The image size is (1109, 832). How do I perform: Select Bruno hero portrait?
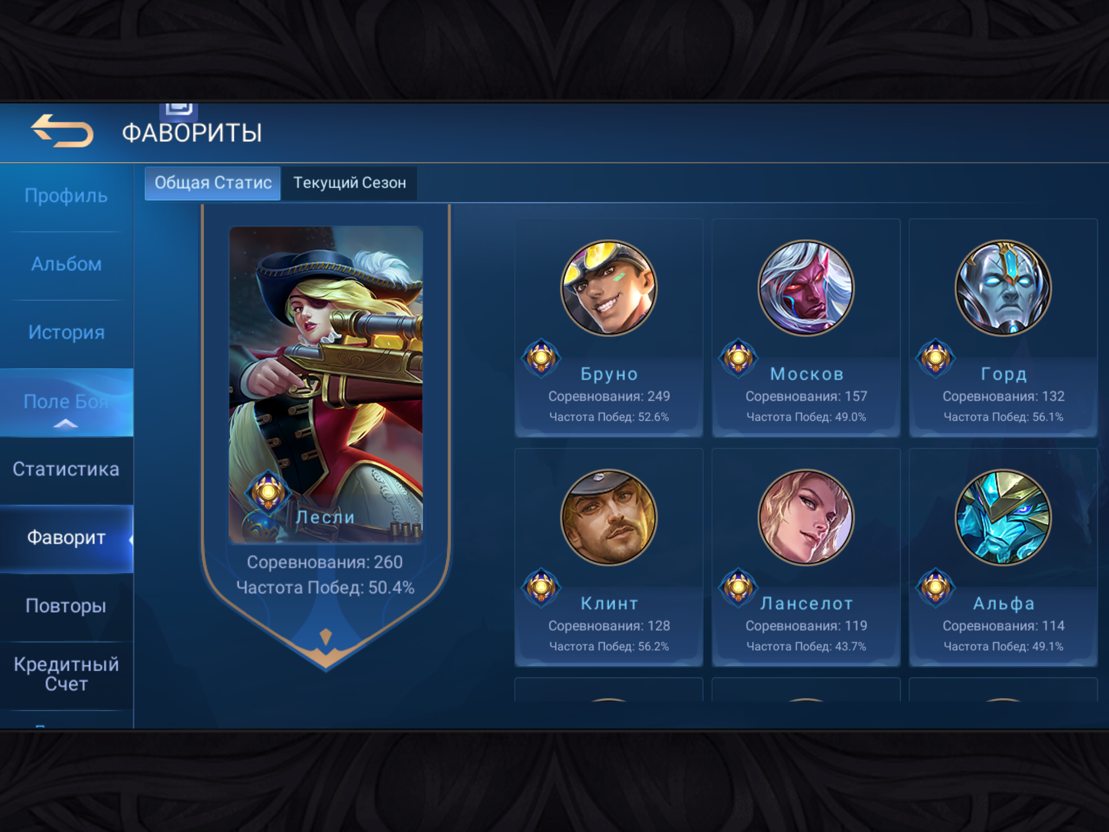click(x=609, y=288)
